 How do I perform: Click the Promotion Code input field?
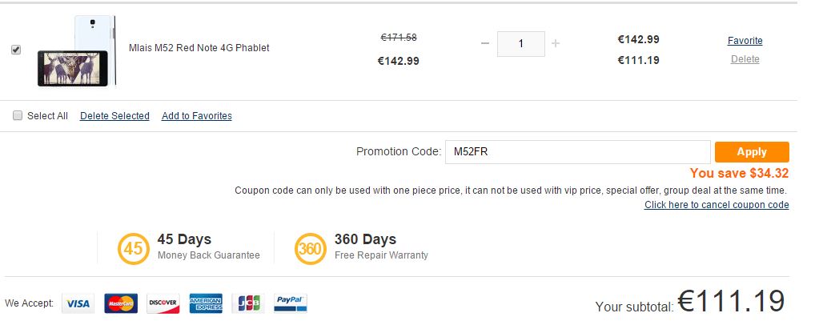tap(577, 152)
